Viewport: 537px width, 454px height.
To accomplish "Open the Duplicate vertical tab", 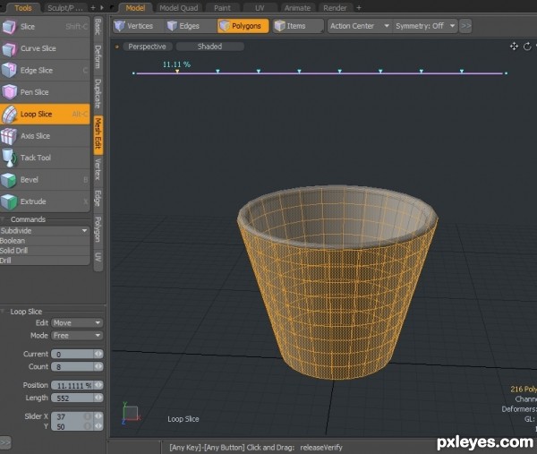I will point(98,94).
